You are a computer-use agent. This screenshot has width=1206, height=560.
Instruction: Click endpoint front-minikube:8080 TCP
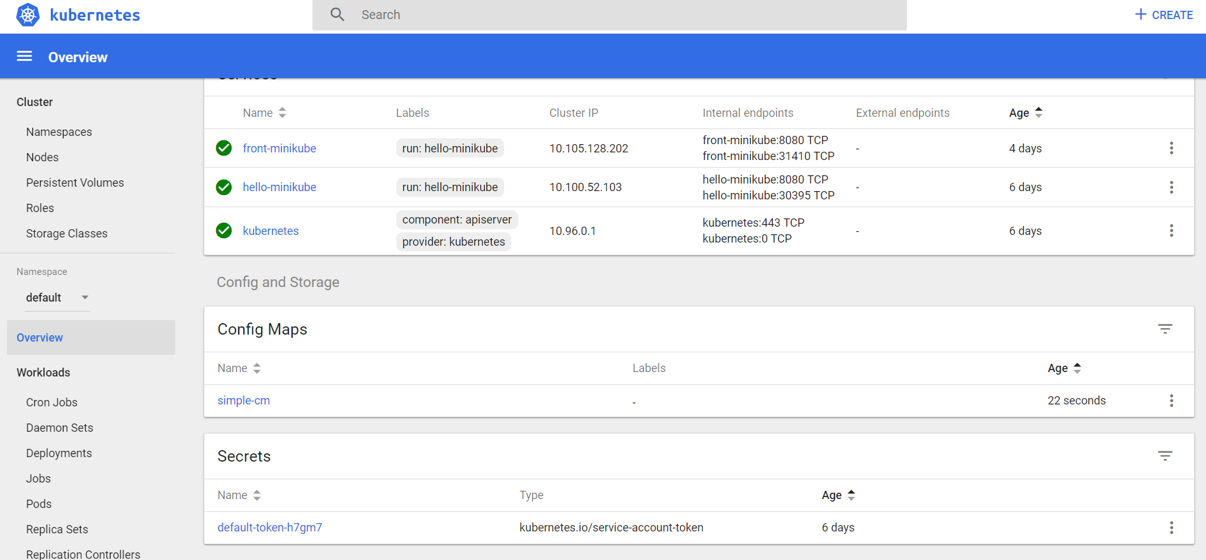pos(765,140)
